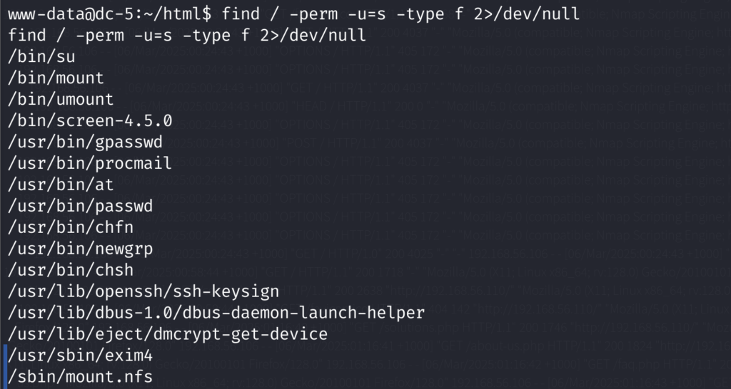Select the /usr/bin/procmail entry
The width and height of the screenshot is (731, 389).
click(x=90, y=164)
